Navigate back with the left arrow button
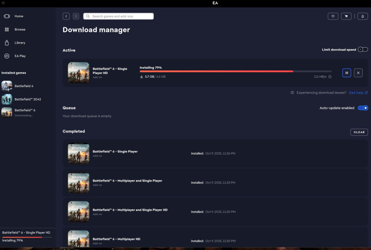The width and height of the screenshot is (371, 250). pyautogui.click(x=66, y=16)
